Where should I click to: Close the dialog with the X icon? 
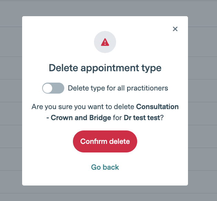tap(175, 29)
